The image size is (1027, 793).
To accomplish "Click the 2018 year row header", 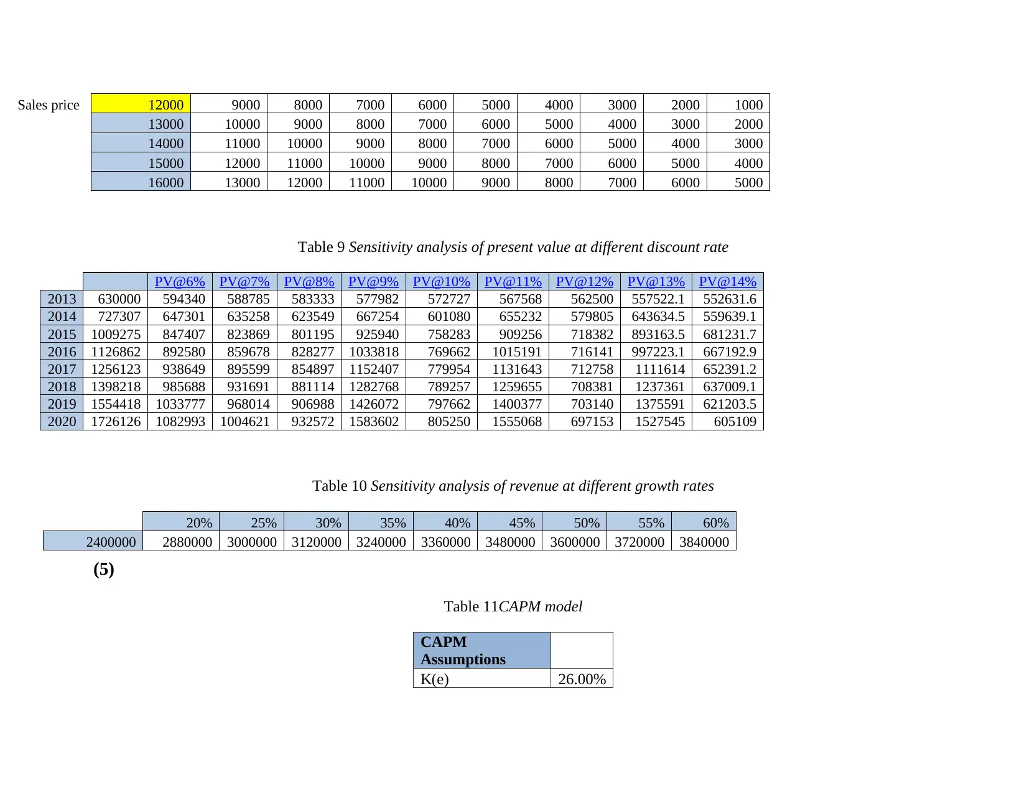I will tap(62, 386).
